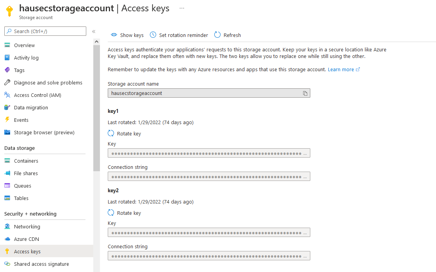436x272 pixels.
Task: Copy the storage account name
Action: click(305, 93)
